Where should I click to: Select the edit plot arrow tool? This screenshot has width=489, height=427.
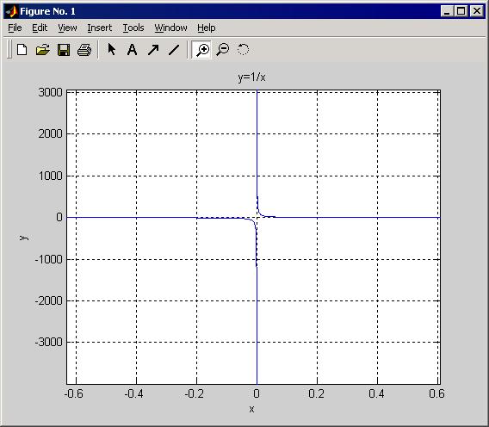click(x=111, y=49)
